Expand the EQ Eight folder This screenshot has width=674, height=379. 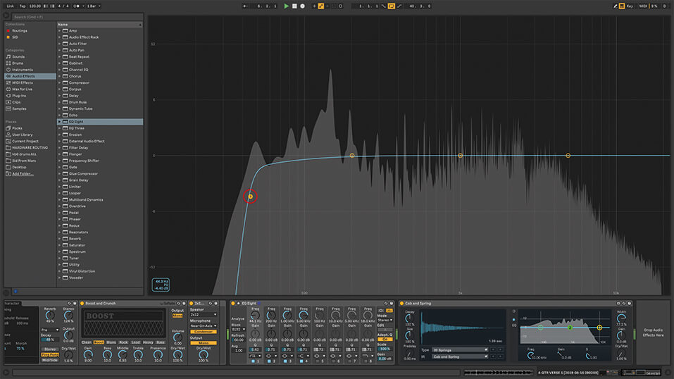click(x=59, y=122)
